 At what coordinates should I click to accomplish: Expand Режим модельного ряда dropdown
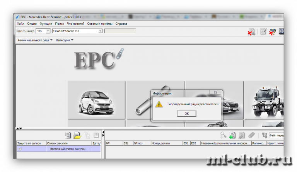coord(35,40)
